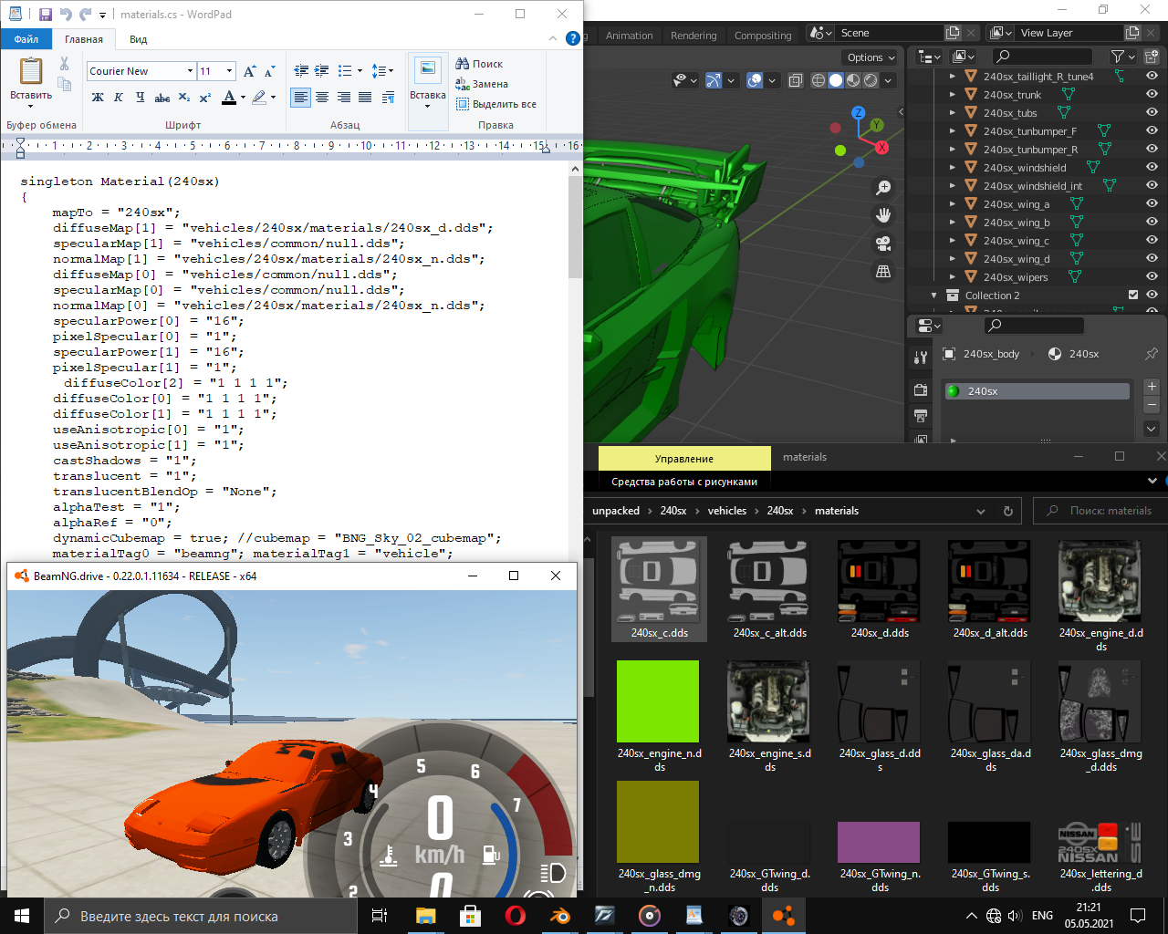Image resolution: width=1168 pixels, height=934 pixels.
Task: Click the pin icon in Blender properties
Action: point(1152,354)
